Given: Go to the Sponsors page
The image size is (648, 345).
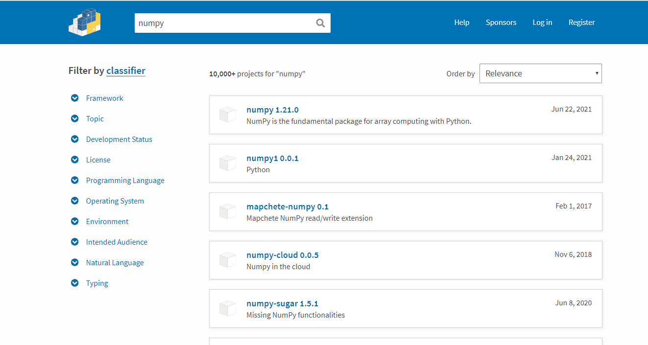Looking at the screenshot, I should 501,22.
